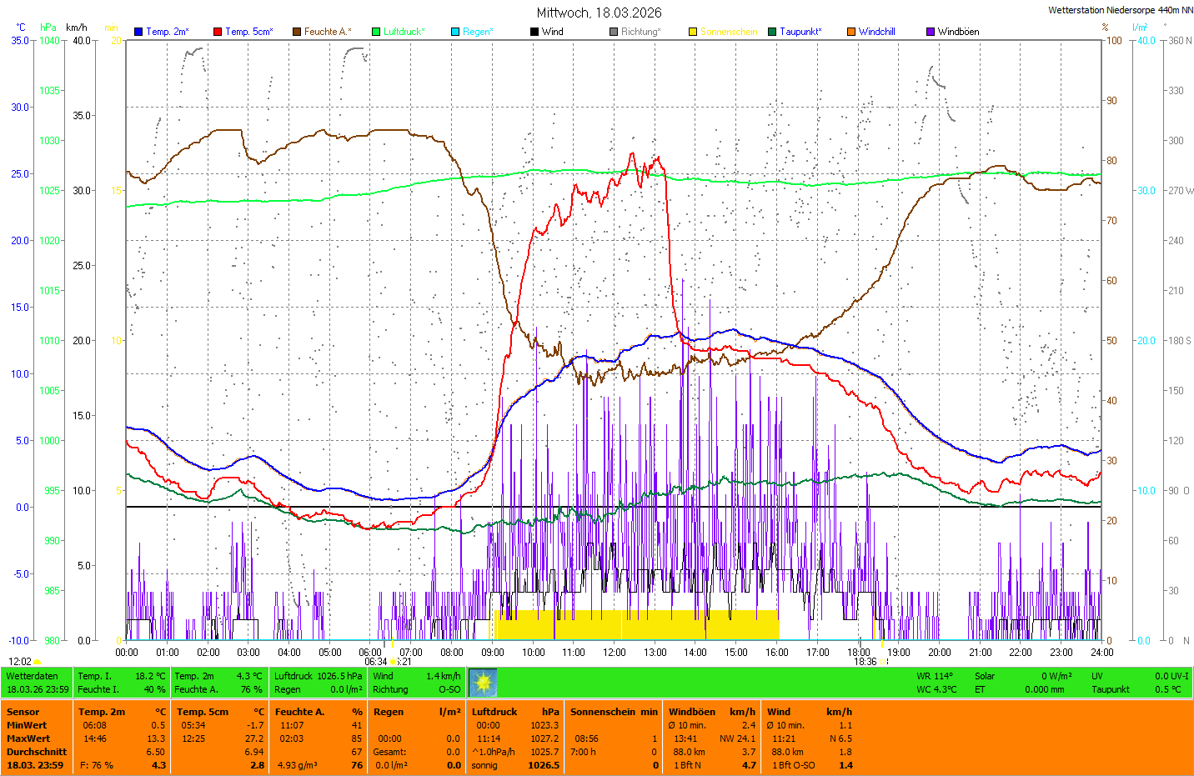Click the black Wind legend square
The width and height of the screenshot is (1194, 776).
(534, 32)
